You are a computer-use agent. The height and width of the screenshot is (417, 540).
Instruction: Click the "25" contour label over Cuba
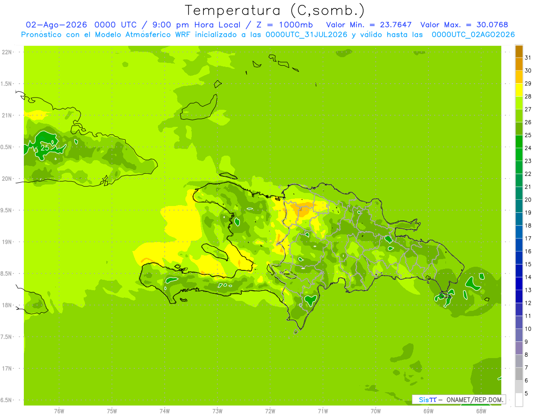click(45, 148)
